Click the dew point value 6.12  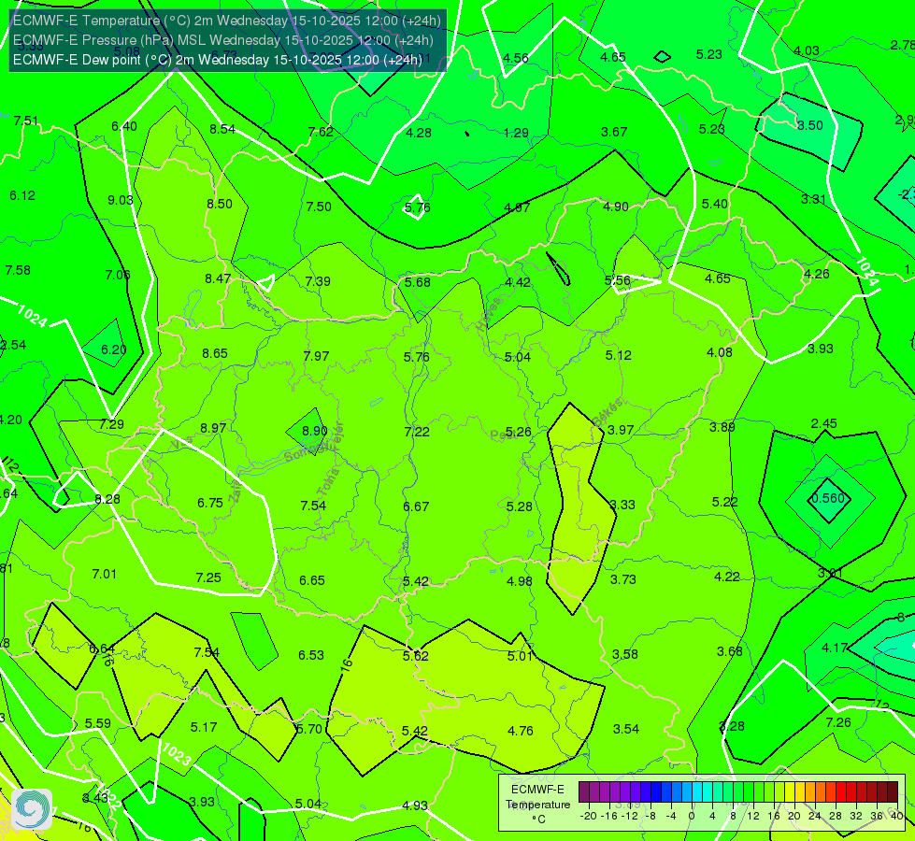tap(22, 195)
